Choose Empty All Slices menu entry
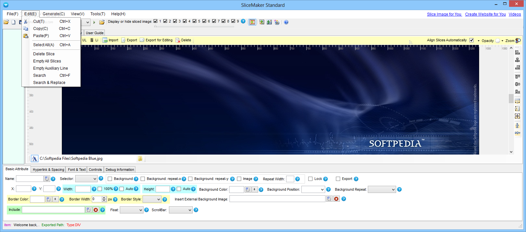Screen dimensions: 526x232 point(51,61)
